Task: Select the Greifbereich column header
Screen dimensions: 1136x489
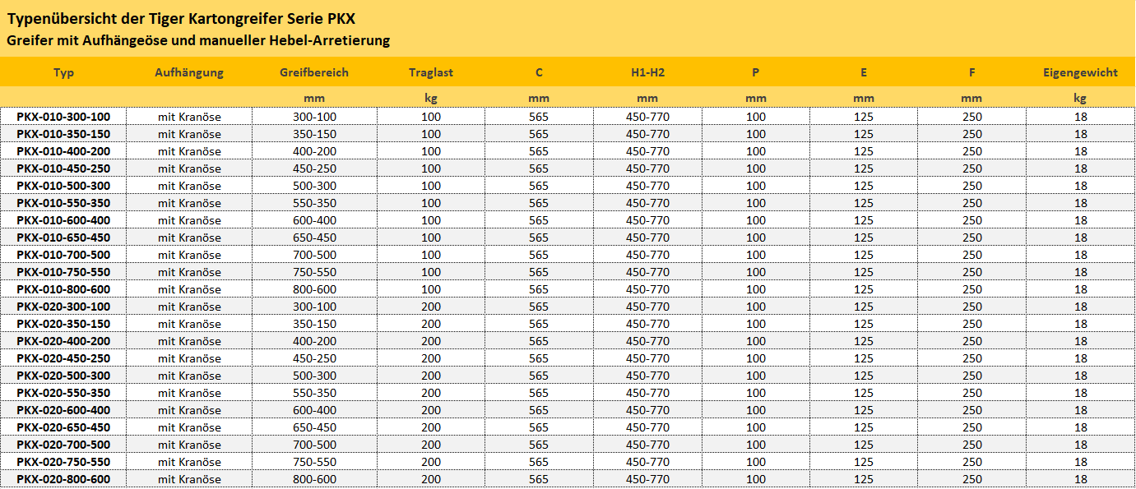Action: tap(314, 72)
